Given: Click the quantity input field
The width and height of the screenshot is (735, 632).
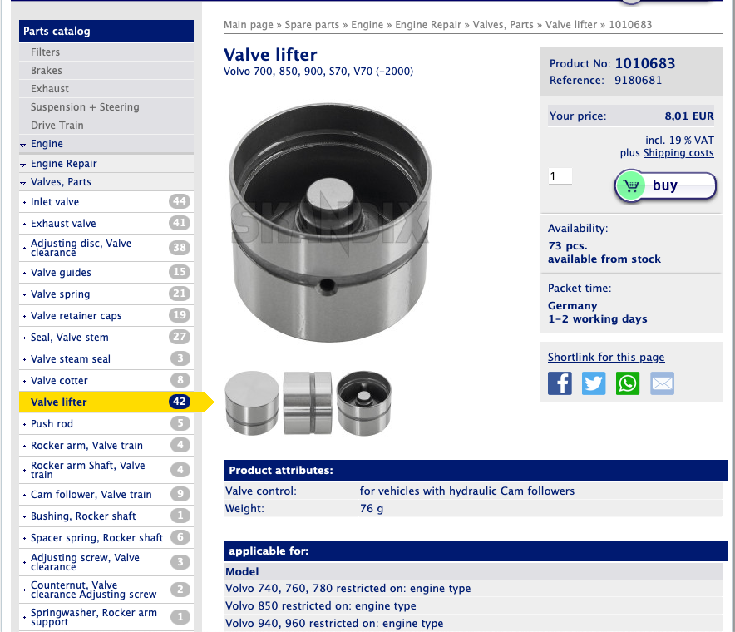Looking at the screenshot, I should point(560,176).
